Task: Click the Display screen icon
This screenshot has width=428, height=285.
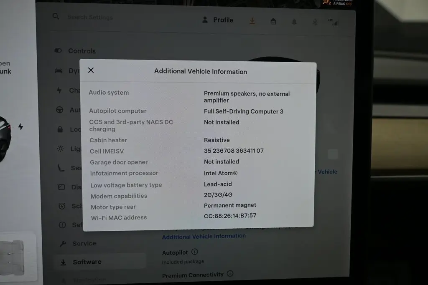Action: click(x=61, y=187)
